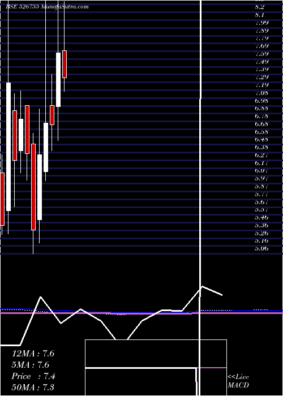Click the 7.19 price axis label

tap(261, 85)
